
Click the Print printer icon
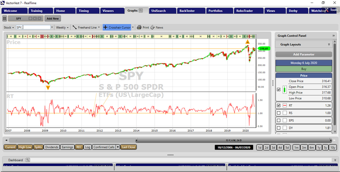click(139, 27)
